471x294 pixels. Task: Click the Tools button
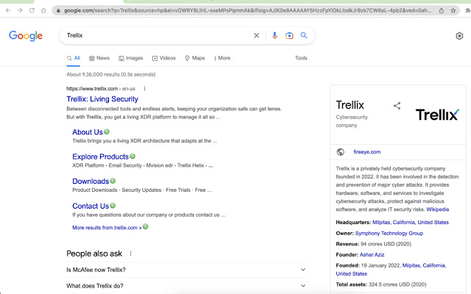pyautogui.click(x=301, y=58)
